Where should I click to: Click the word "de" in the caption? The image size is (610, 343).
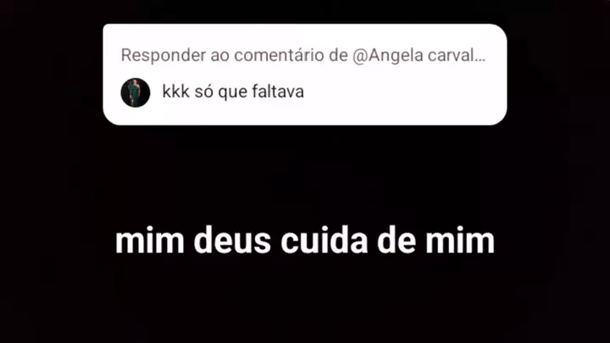tap(396, 241)
